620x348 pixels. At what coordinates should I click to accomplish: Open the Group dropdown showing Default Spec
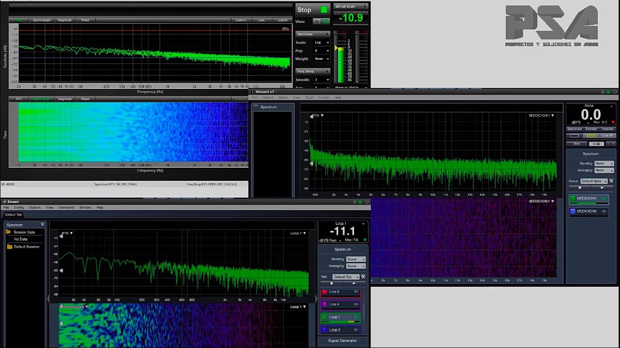pos(594,181)
